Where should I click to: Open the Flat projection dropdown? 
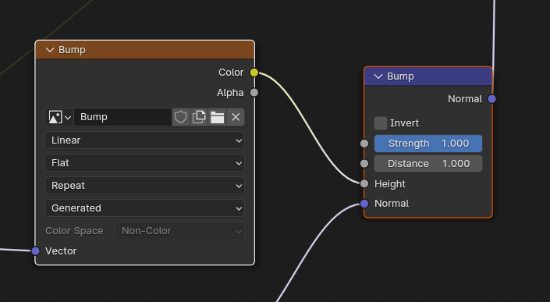pos(144,163)
